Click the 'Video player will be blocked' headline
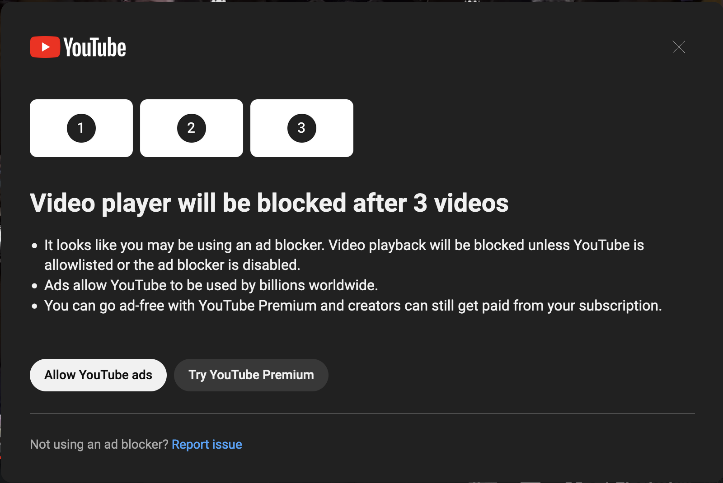 [269, 203]
